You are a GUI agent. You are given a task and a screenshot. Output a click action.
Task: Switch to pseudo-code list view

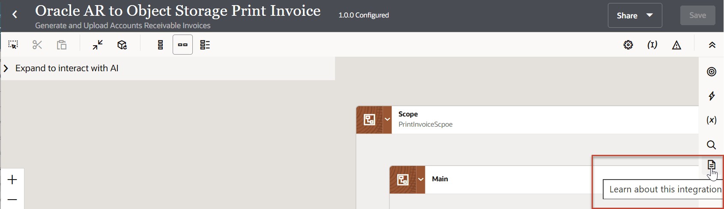tap(205, 45)
